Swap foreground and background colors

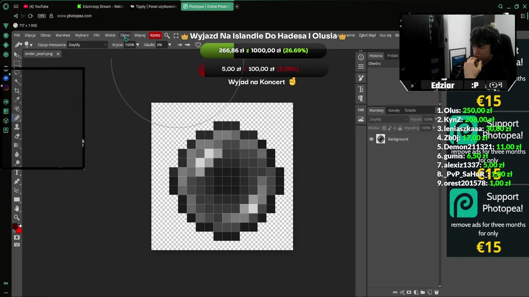14,231
